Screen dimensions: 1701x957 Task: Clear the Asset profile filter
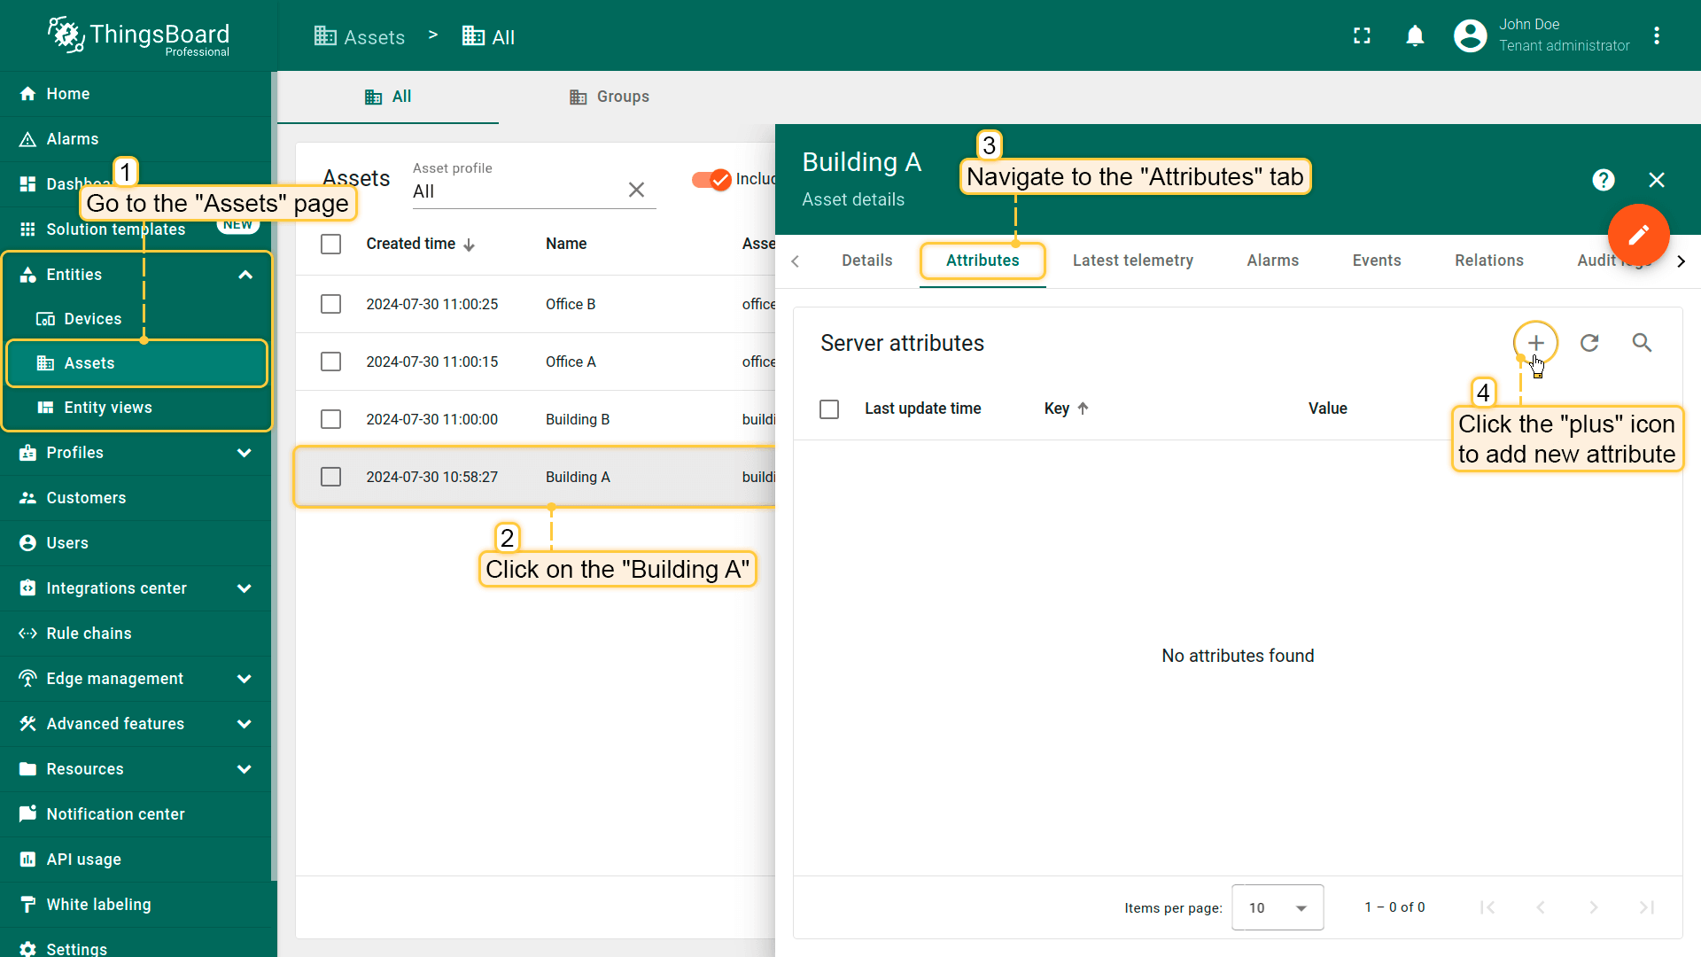(636, 190)
